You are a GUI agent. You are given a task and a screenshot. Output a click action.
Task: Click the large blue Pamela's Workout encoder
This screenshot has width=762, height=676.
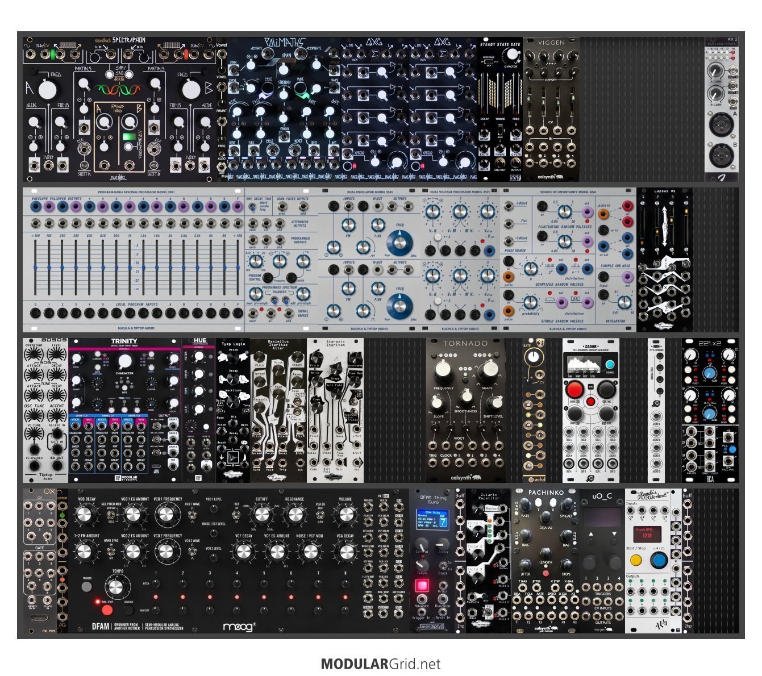[659, 561]
